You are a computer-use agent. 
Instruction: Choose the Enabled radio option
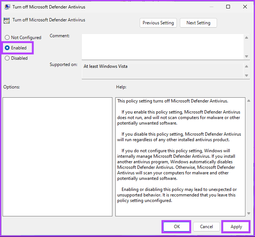pos(7,48)
